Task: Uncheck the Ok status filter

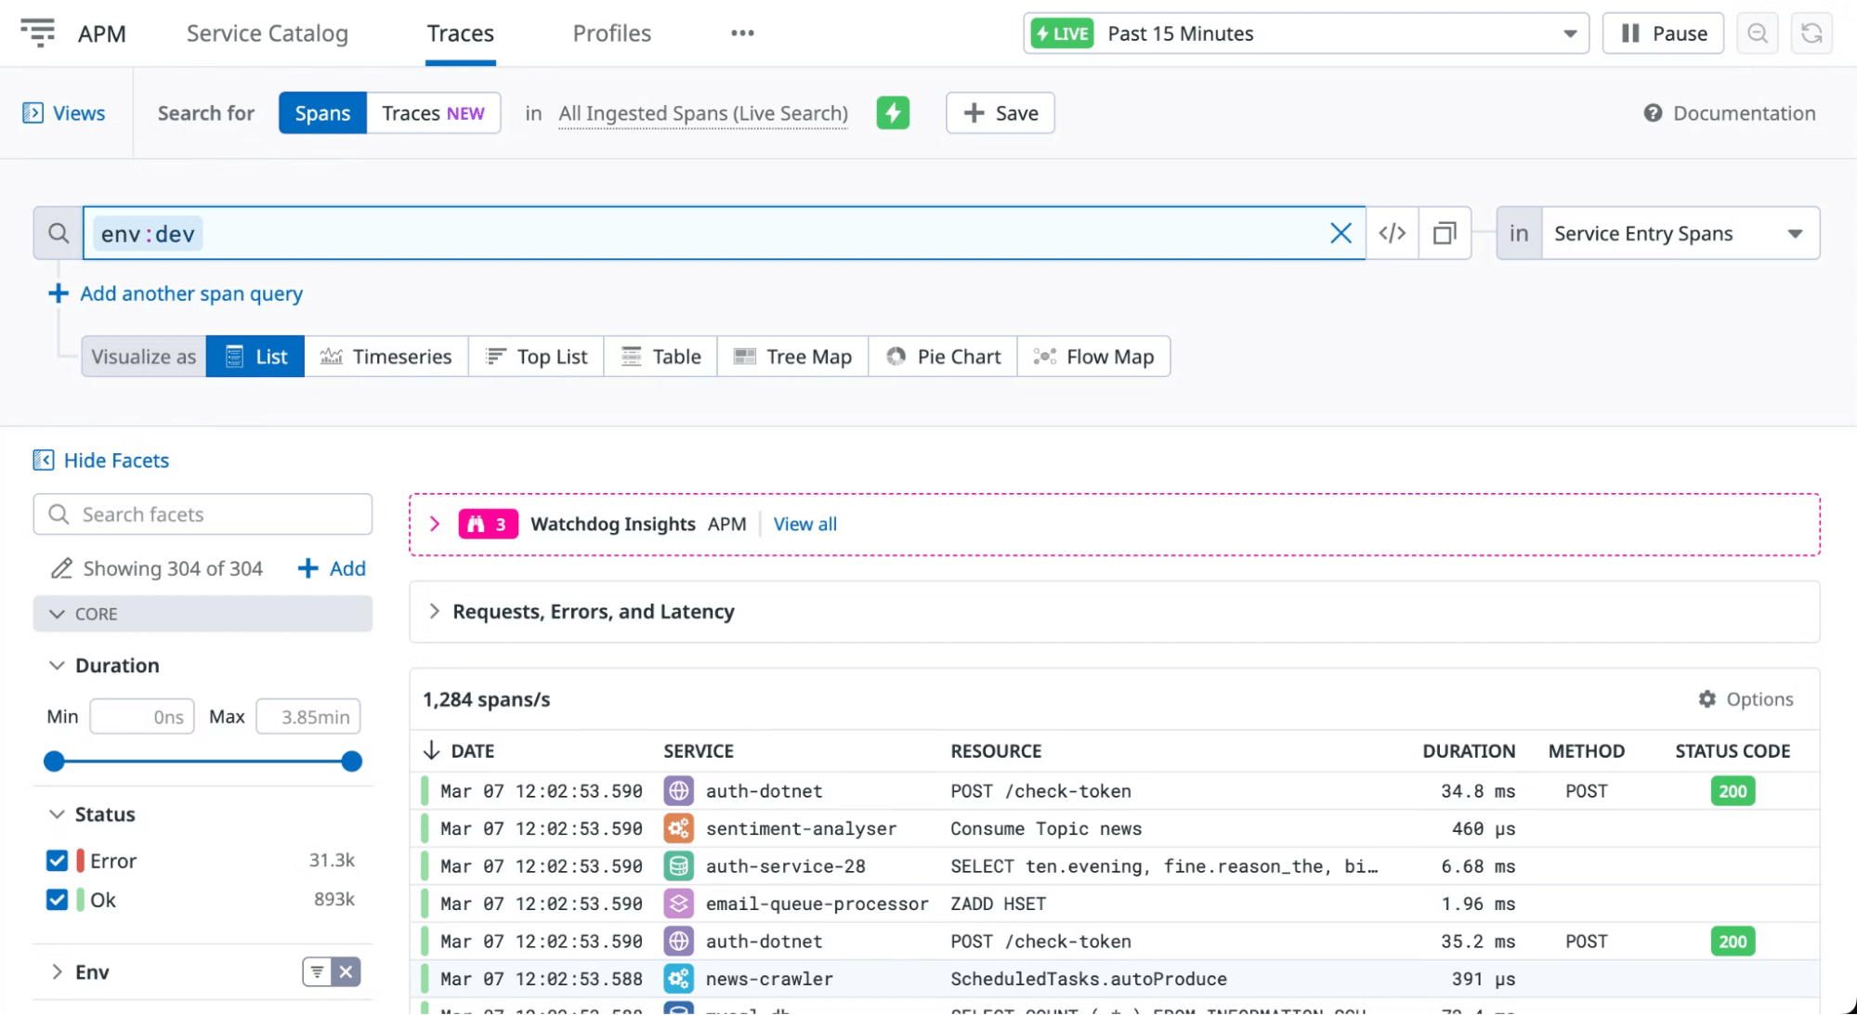Action: (x=57, y=899)
